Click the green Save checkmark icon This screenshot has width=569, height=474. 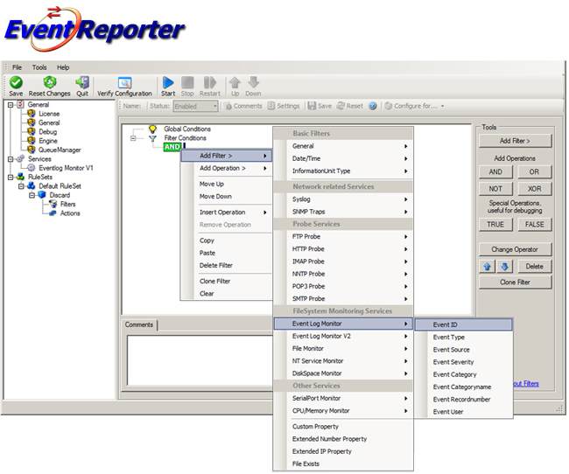pyautogui.click(x=16, y=82)
